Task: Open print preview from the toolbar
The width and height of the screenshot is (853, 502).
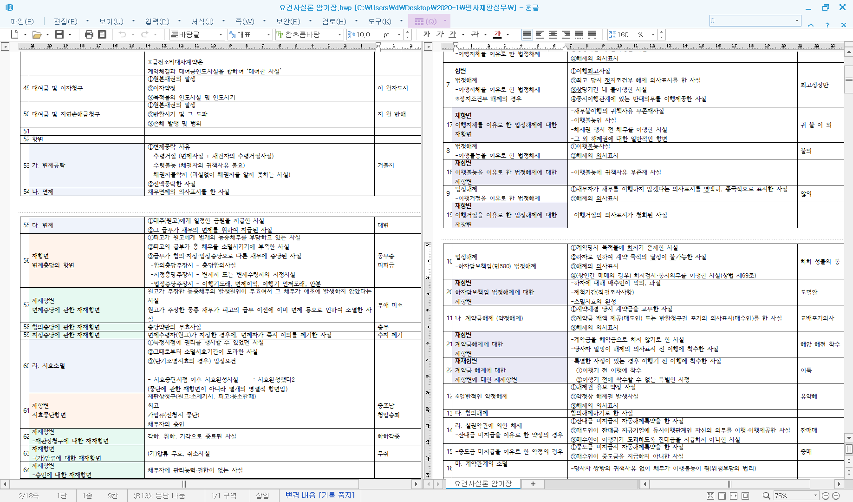Action: pos(102,34)
